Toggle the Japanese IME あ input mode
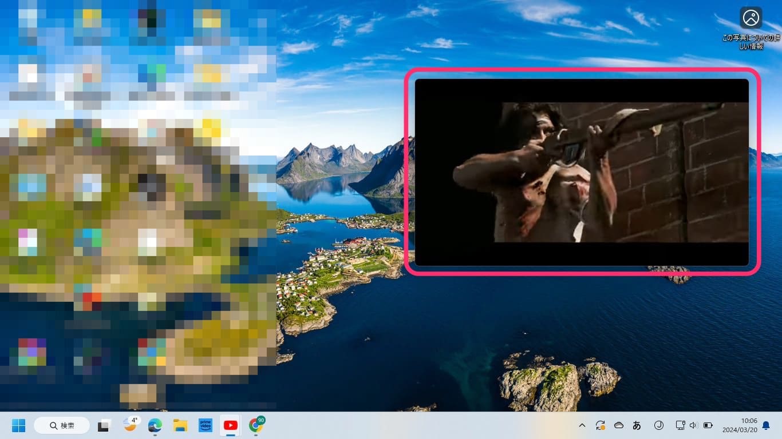Image resolution: width=782 pixels, height=439 pixels. [637, 425]
